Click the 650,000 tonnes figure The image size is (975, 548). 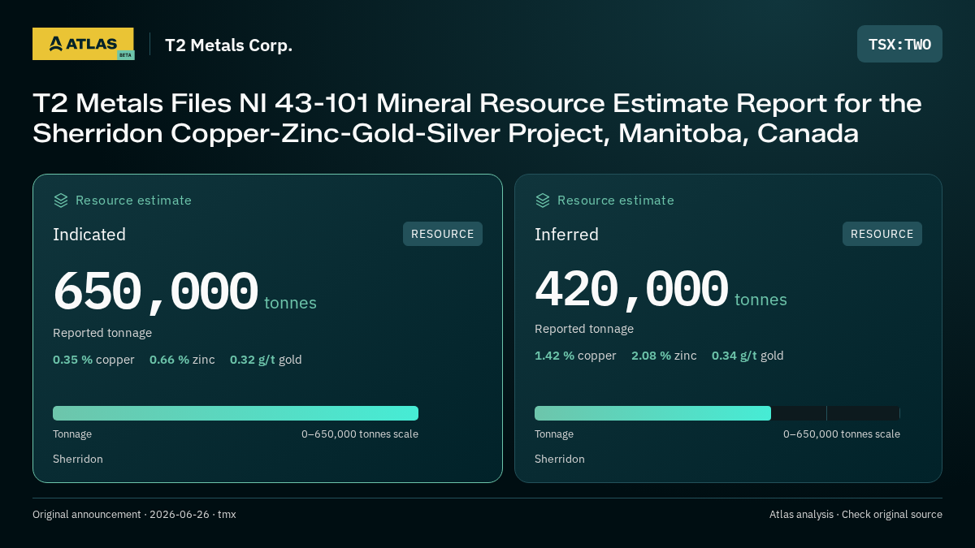[x=184, y=292]
